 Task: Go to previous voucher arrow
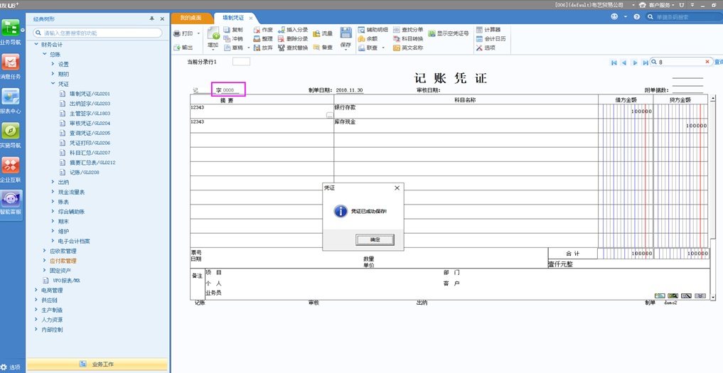click(624, 63)
